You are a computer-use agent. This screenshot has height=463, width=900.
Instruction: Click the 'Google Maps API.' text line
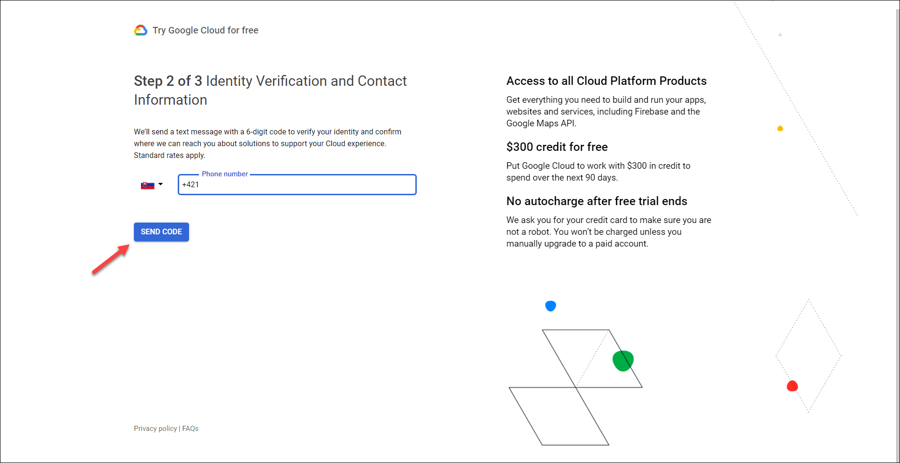coord(541,124)
